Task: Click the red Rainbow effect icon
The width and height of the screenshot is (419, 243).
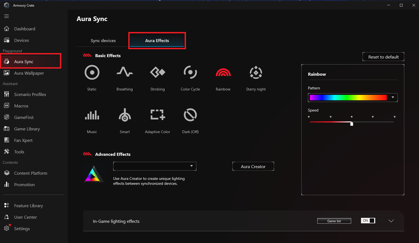Action: [223, 72]
